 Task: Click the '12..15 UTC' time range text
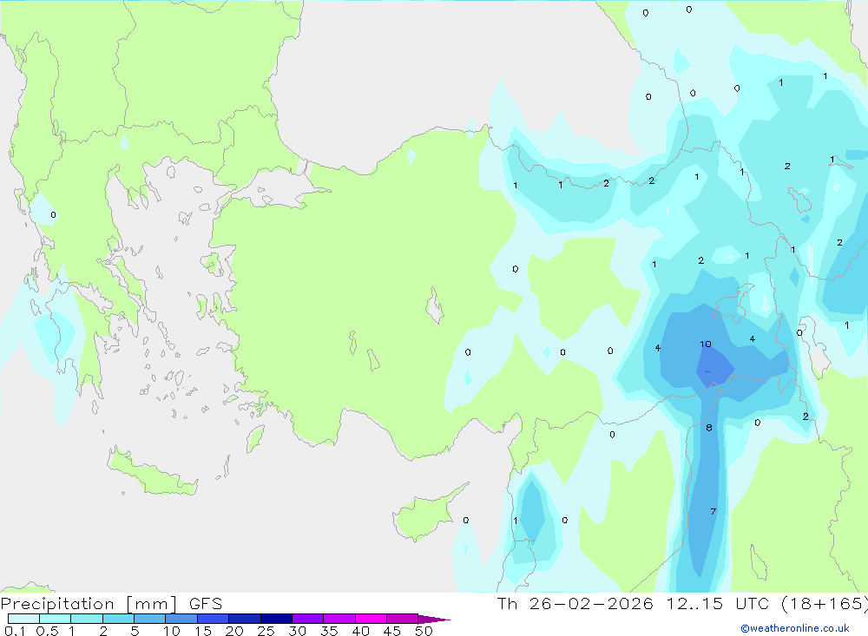coord(718,604)
